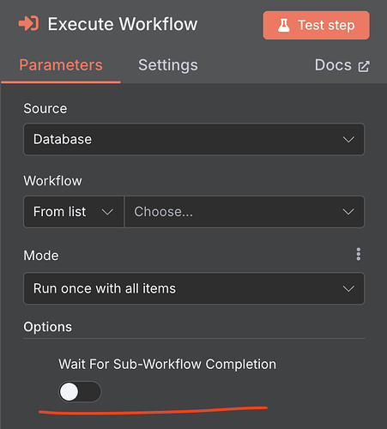Switch to the Settings tab
This screenshot has width=387, height=429.
point(168,65)
